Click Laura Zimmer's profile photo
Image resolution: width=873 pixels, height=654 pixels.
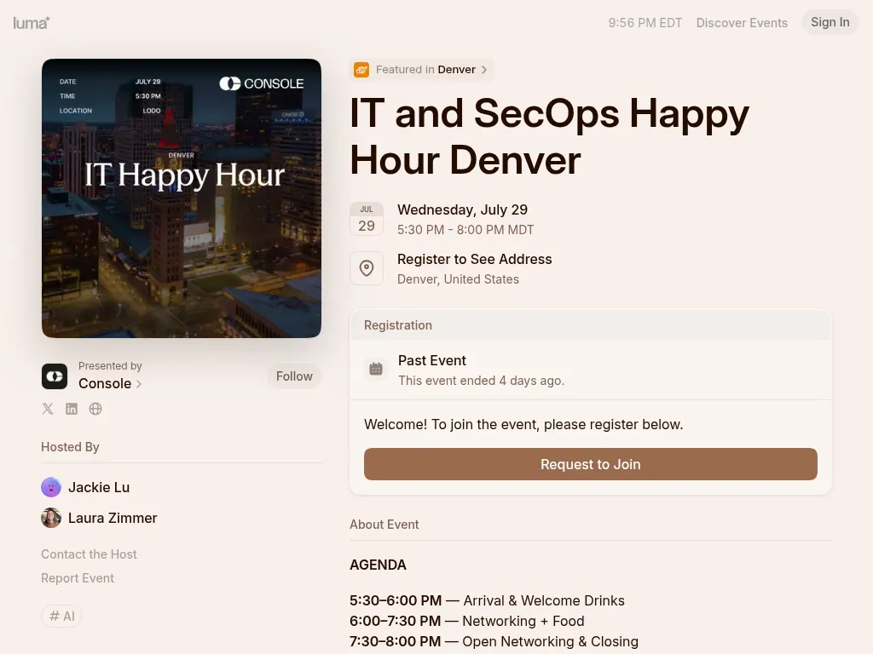(51, 518)
